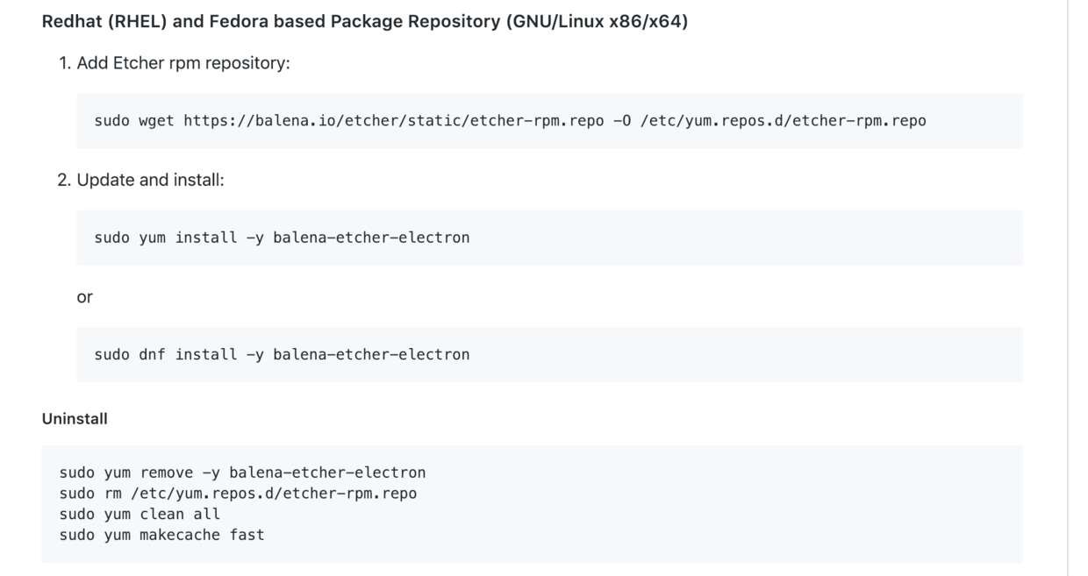This screenshot has height=576, width=1088.
Task: Click "balena-etcher-electron" in the dnf install command
Action: pyautogui.click(x=370, y=355)
